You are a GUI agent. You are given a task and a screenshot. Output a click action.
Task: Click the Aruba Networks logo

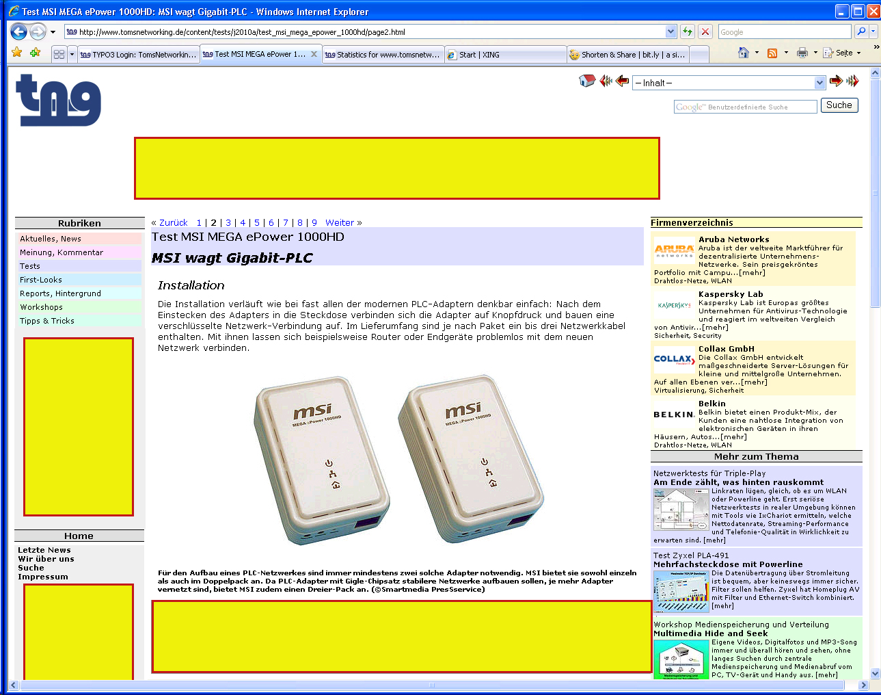(x=675, y=251)
